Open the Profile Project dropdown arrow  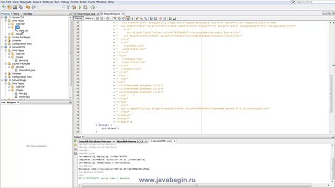click(x=96, y=7)
